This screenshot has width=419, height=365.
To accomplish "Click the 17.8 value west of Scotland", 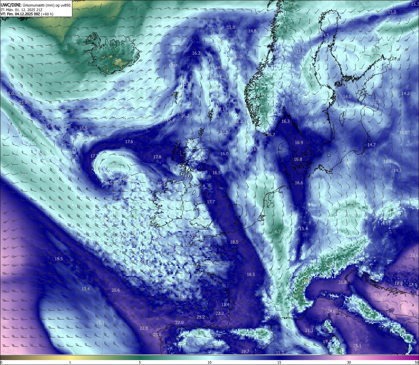I will (x=157, y=157).
